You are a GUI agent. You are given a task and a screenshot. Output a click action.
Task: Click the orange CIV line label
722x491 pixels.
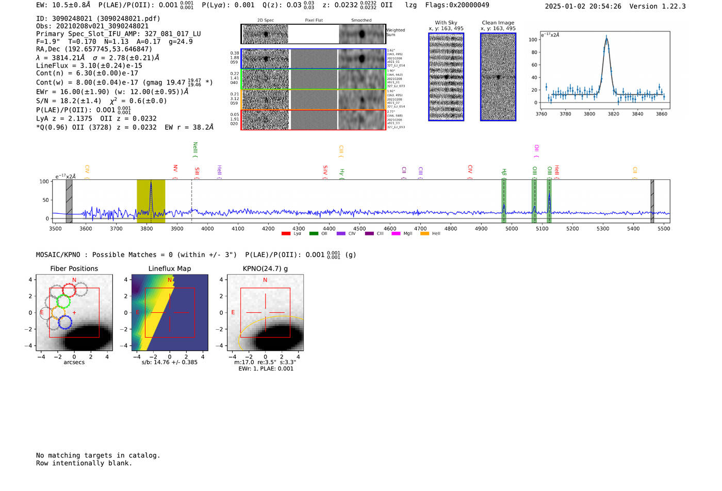[87, 172]
